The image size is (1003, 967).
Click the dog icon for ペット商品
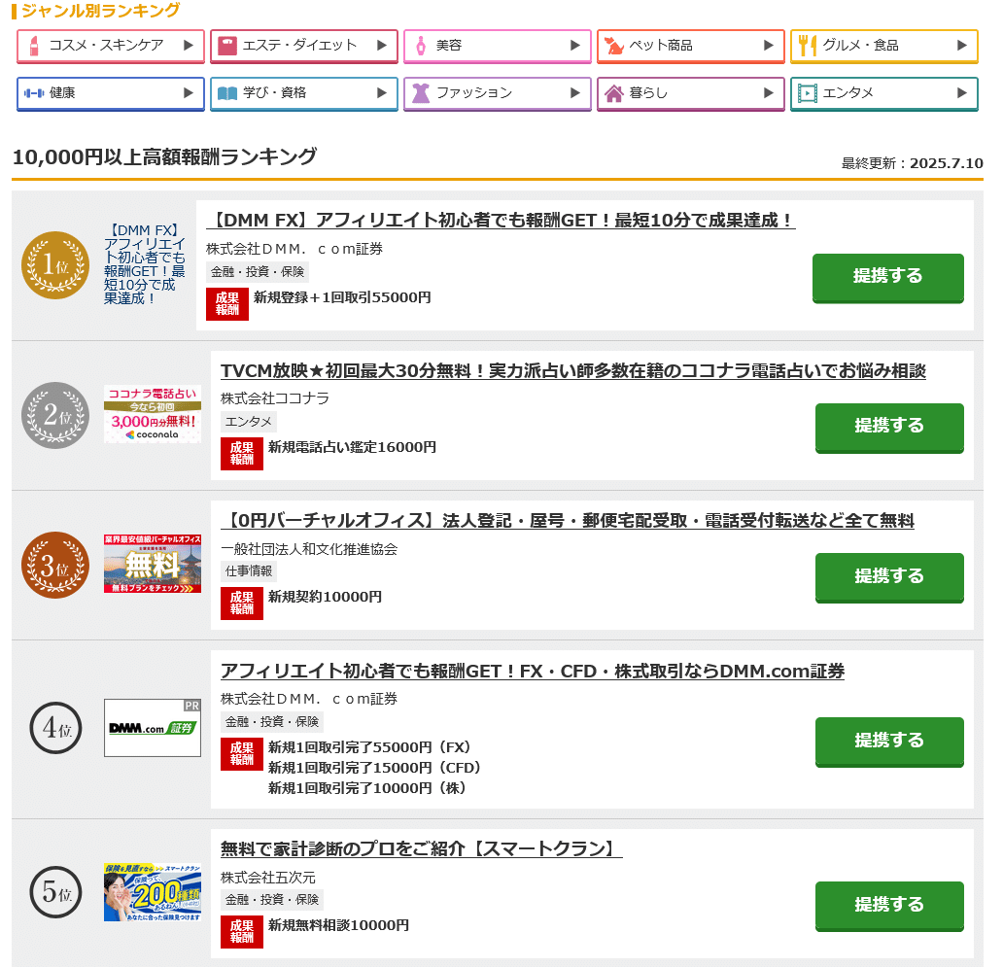pos(614,46)
